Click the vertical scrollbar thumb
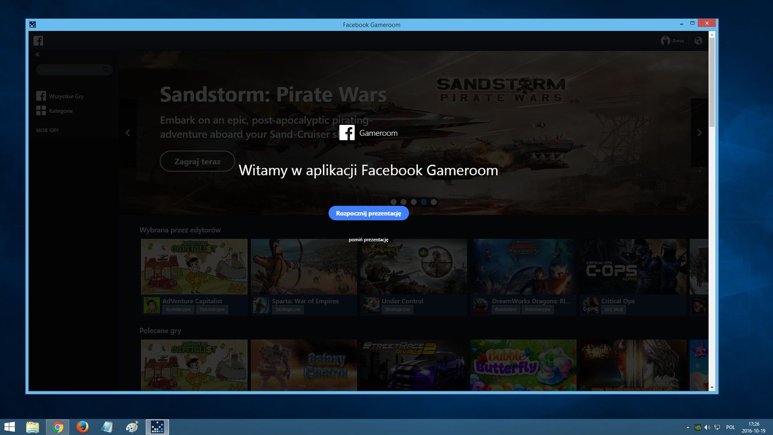 pos(712,83)
